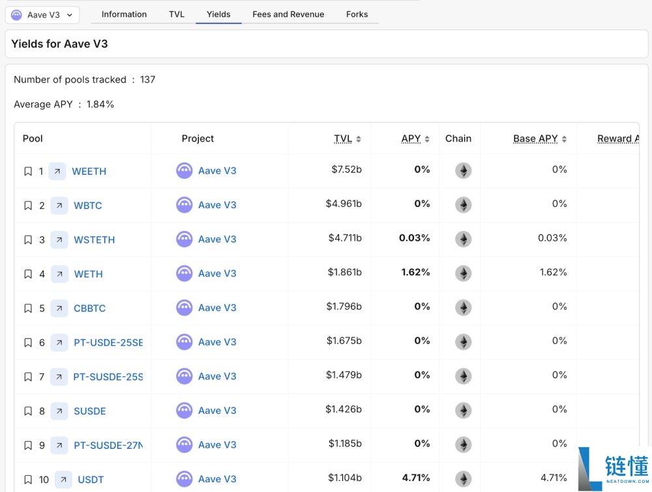Sort table by Base APY column
This screenshot has width=652, height=492.
[540, 138]
